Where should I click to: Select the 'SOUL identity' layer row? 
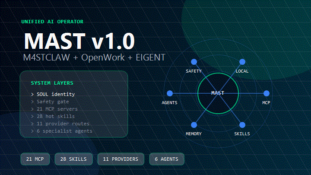coord(53,94)
